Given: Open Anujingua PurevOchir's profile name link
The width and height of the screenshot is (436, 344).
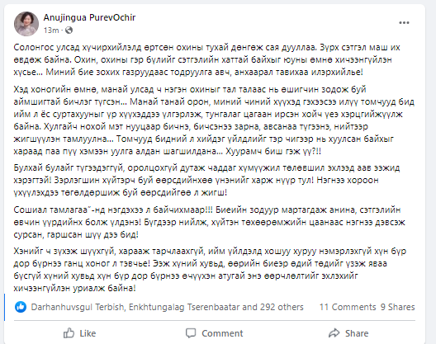Looking at the screenshot, I should 89,17.
